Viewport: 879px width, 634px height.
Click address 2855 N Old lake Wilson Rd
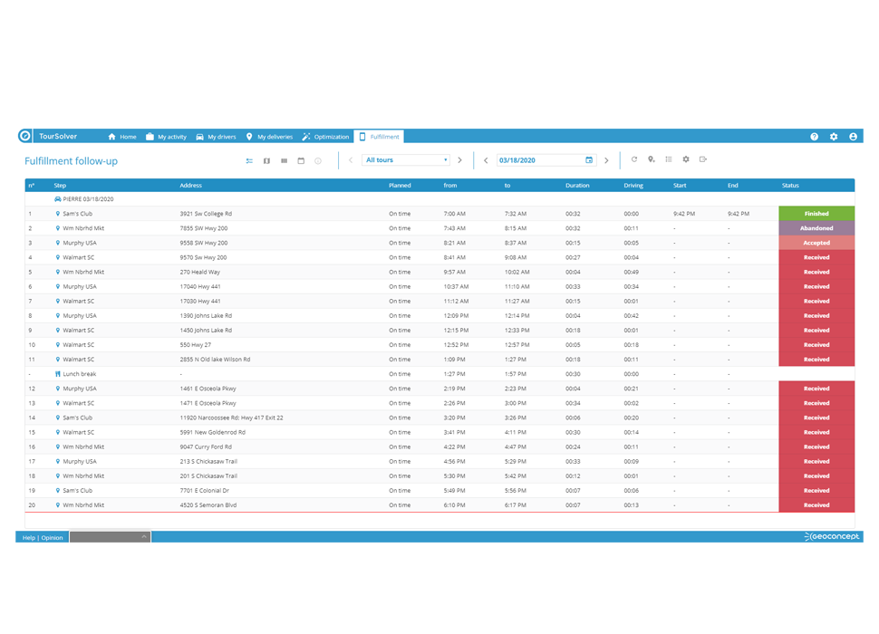[x=215, y=359]
